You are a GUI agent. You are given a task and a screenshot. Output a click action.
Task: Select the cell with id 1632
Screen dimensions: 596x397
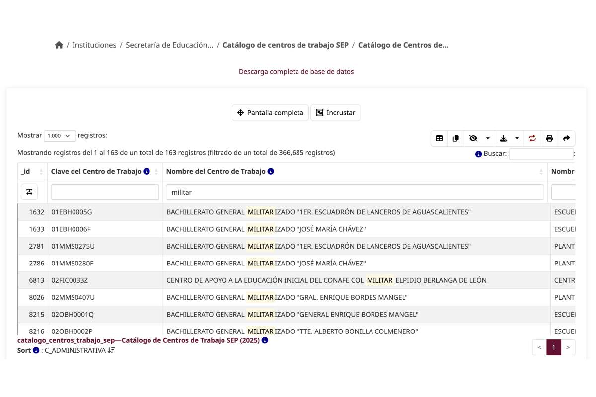pos(33,212)
